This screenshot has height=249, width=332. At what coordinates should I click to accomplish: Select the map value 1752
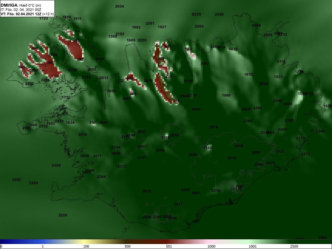[x=66, y=97]
